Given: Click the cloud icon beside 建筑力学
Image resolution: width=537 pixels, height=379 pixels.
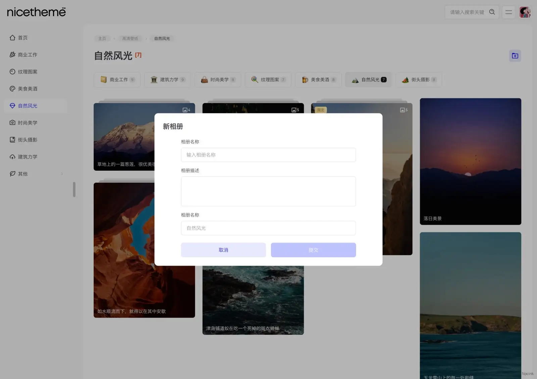Looking at the screenshot, I should [12, 157].
